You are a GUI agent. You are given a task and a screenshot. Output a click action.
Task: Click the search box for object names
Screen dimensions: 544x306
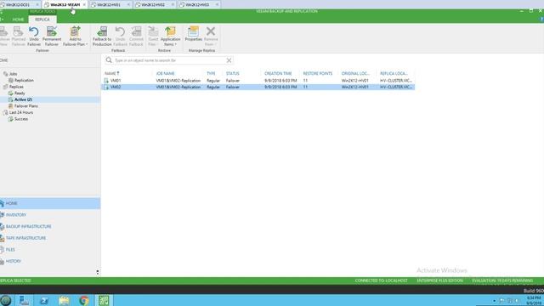[169, 60]
